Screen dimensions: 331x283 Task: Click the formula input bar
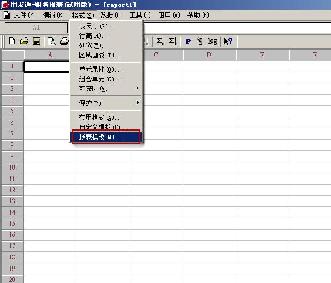pos(237,28)
